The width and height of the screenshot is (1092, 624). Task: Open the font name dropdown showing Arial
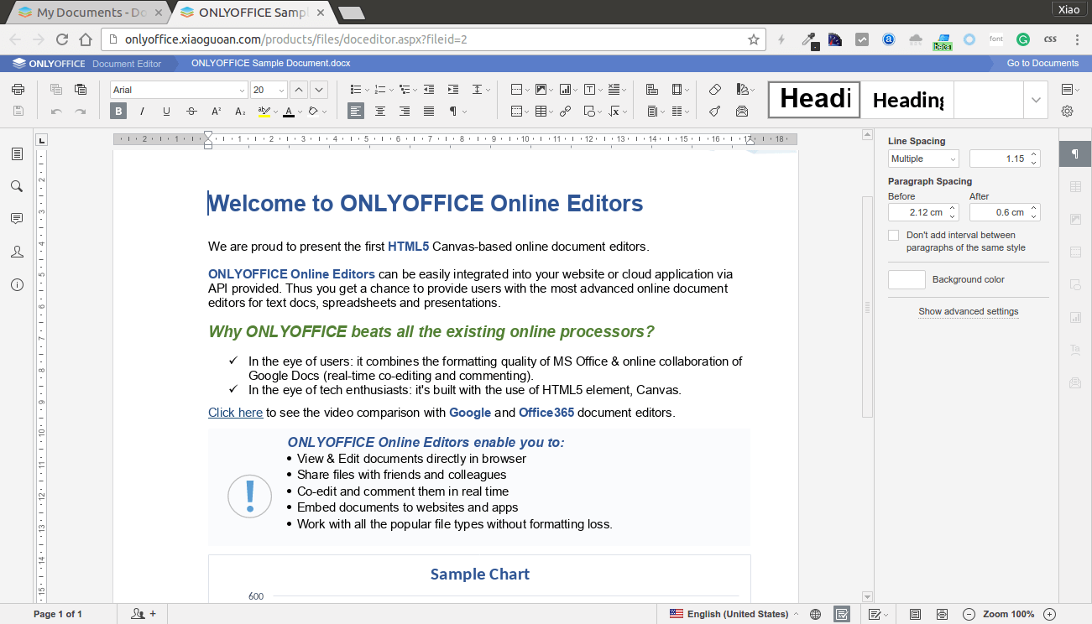click(x=179, y=90)
